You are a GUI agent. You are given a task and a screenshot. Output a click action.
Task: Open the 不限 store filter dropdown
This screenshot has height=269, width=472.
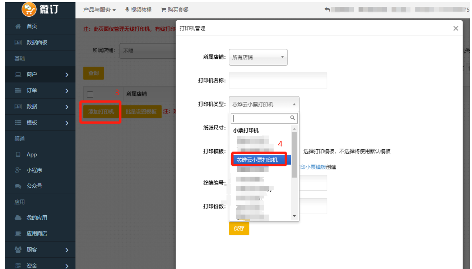[x=148, y=51]
